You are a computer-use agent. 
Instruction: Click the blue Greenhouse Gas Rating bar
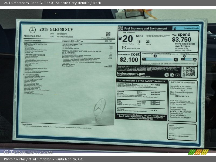click(160, 59)
